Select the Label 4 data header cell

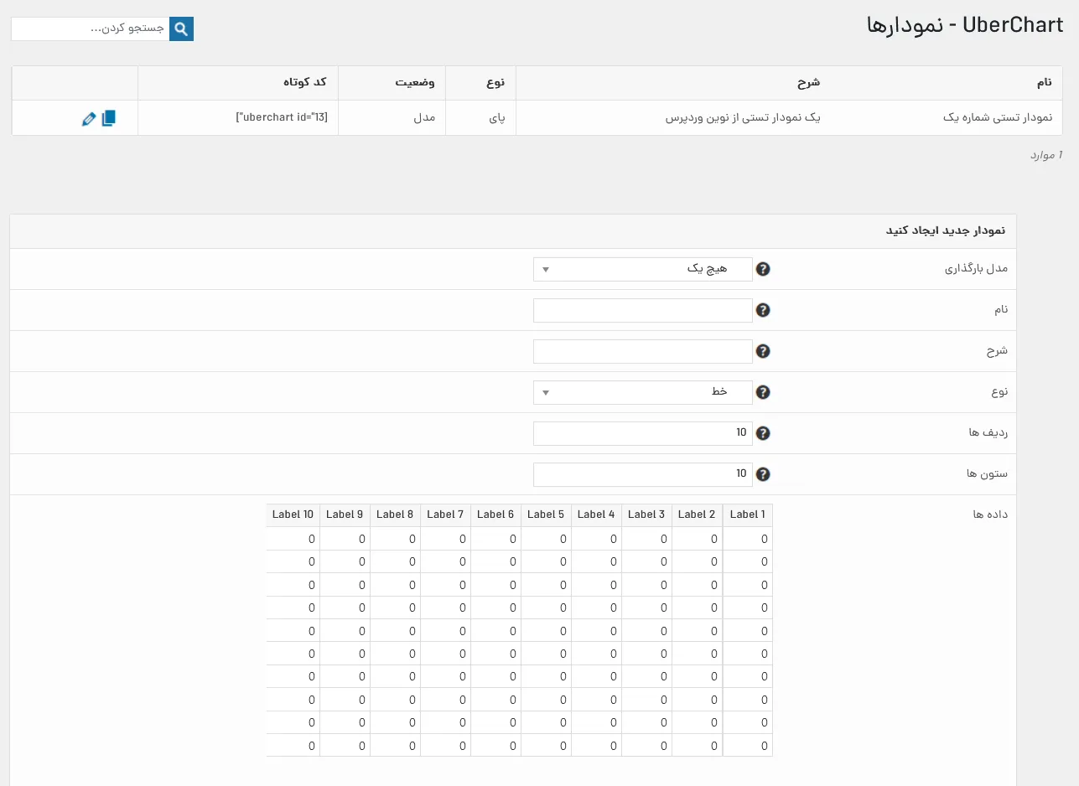coord(597,515)
